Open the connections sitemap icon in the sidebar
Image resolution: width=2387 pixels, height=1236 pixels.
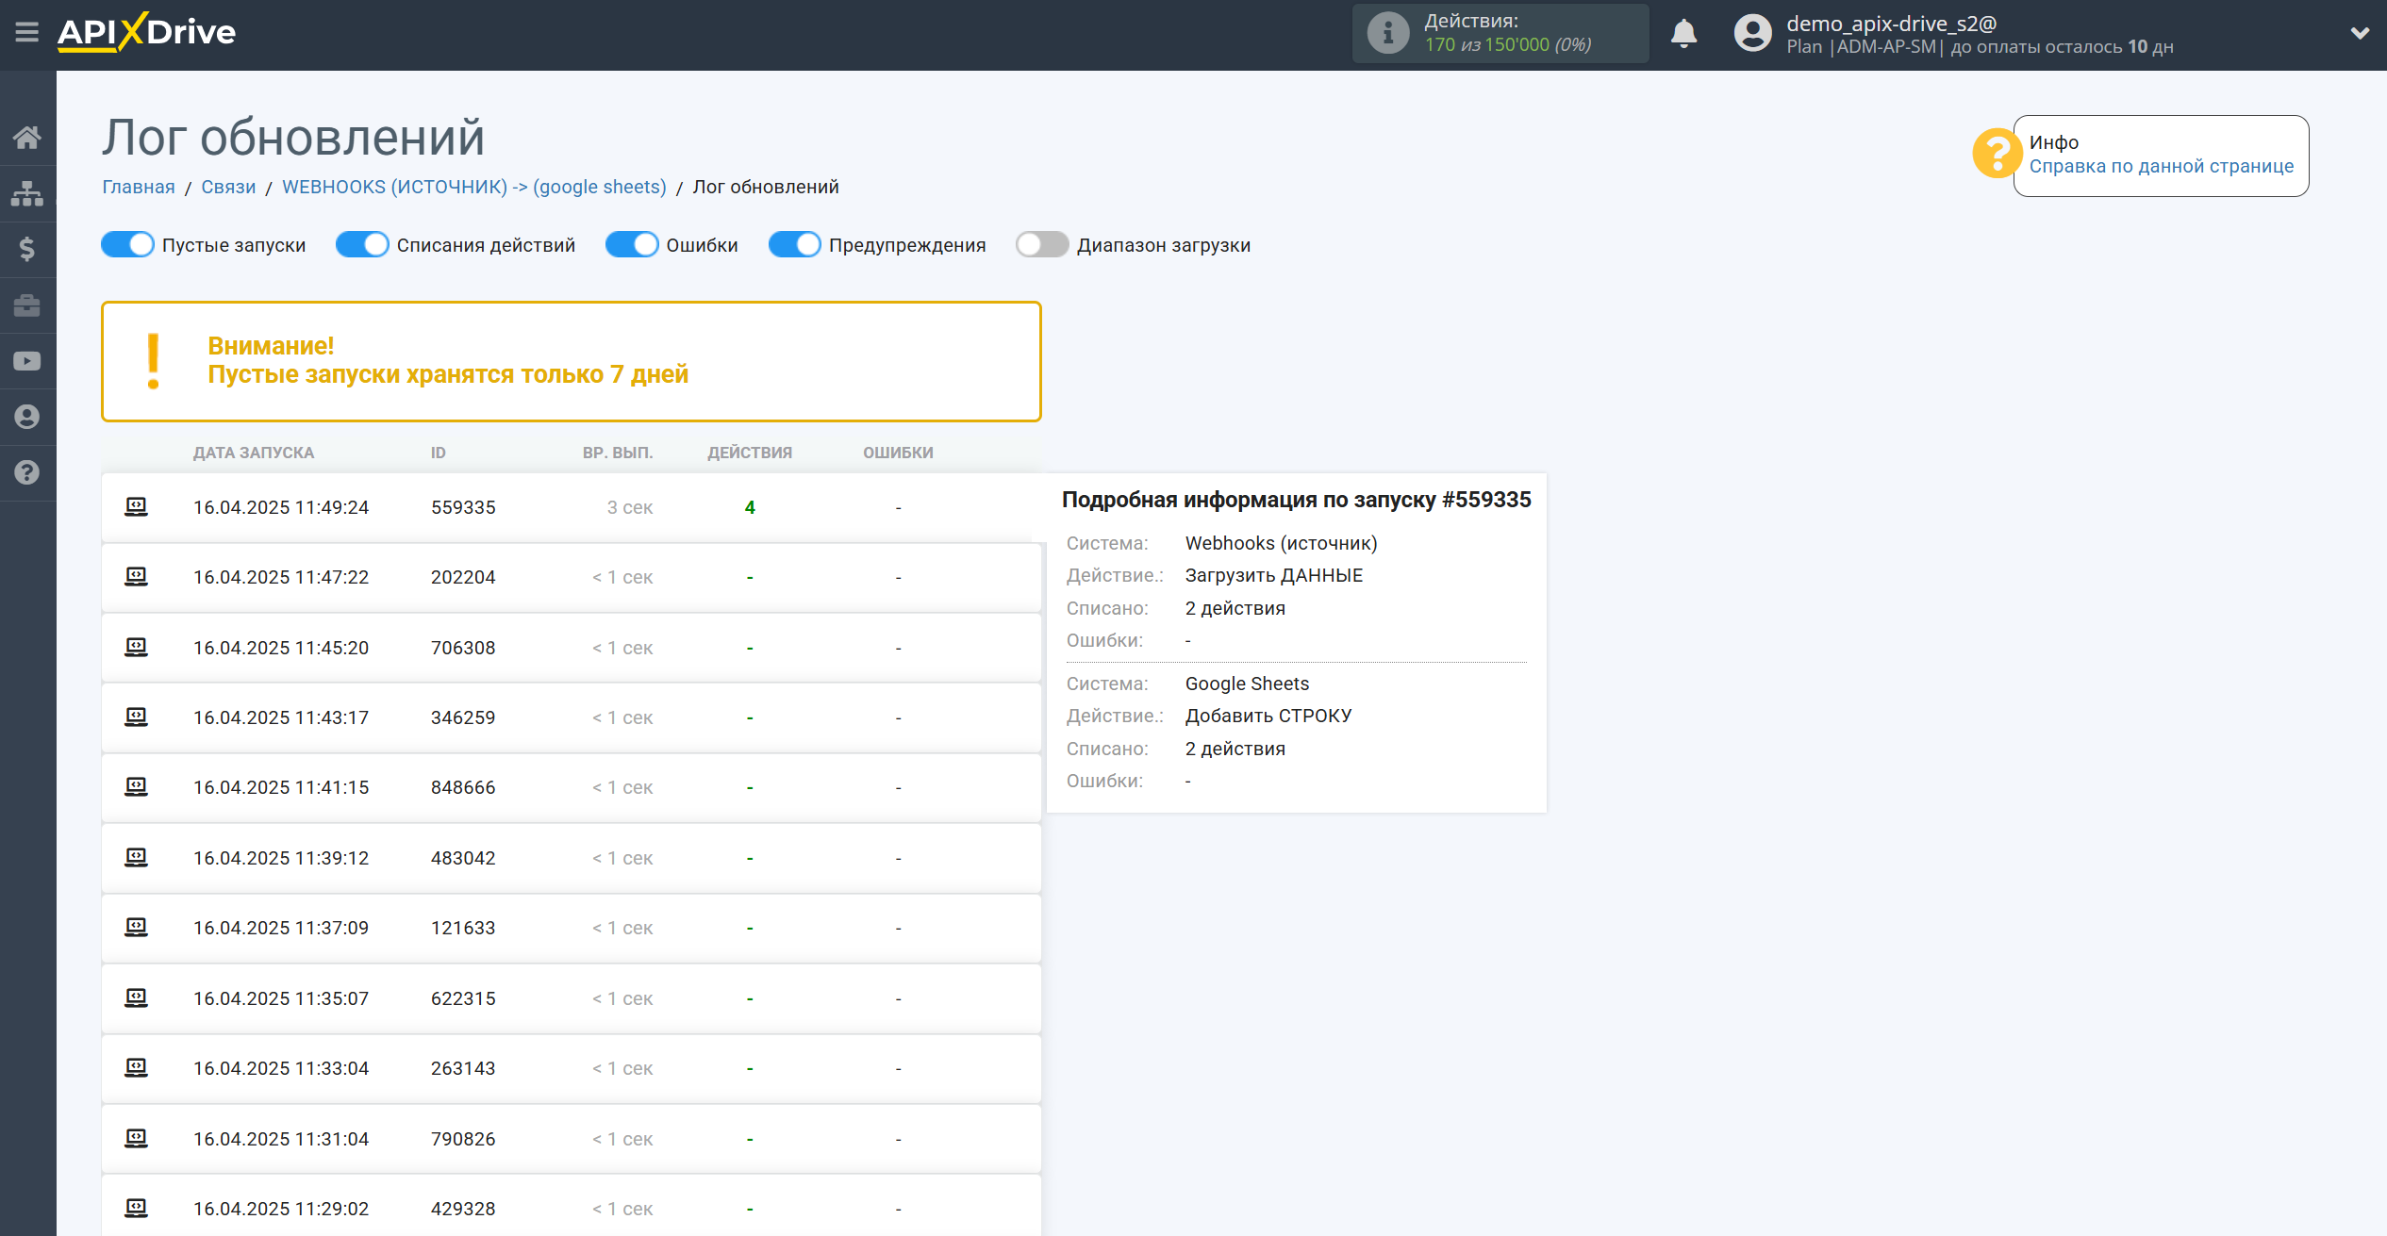tap(27, 193)
